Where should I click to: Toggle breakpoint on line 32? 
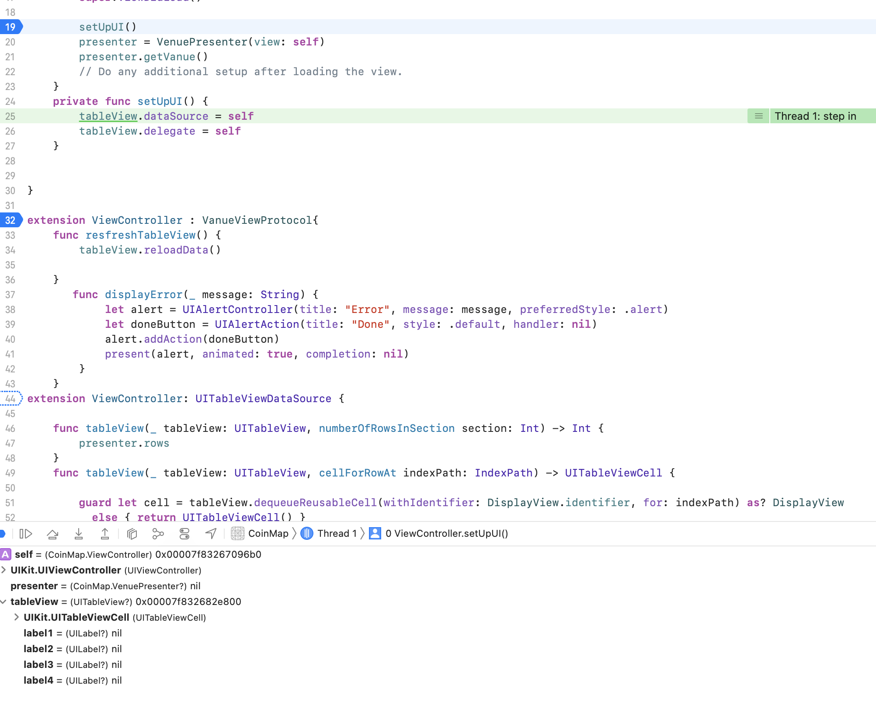pos(11,220)
